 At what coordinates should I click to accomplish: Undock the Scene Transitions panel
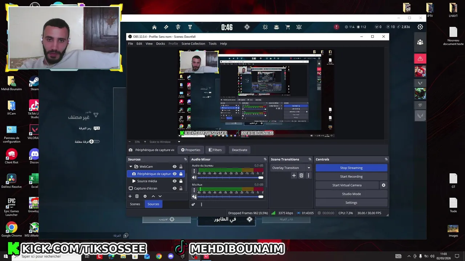click(x=310, y=159)
